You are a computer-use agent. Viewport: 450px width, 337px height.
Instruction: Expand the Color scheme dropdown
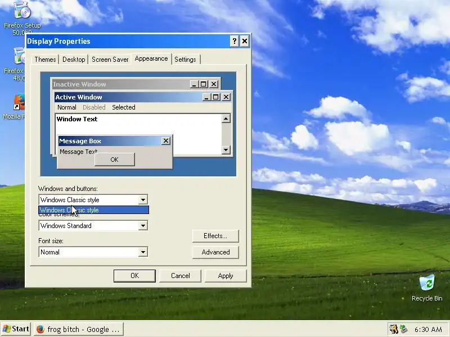click(x=143, y=226)
